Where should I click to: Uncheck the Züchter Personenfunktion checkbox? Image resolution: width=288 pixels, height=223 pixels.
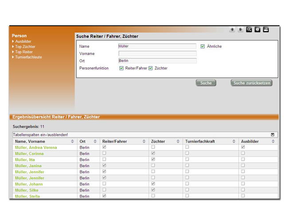151,68
